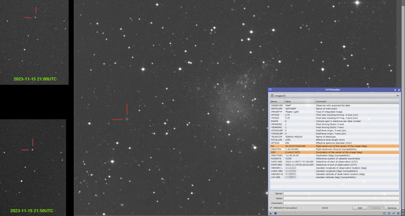405x216 pixels.
Task: Select the LAT-OBS keyword row
Action: pos(335,177)
